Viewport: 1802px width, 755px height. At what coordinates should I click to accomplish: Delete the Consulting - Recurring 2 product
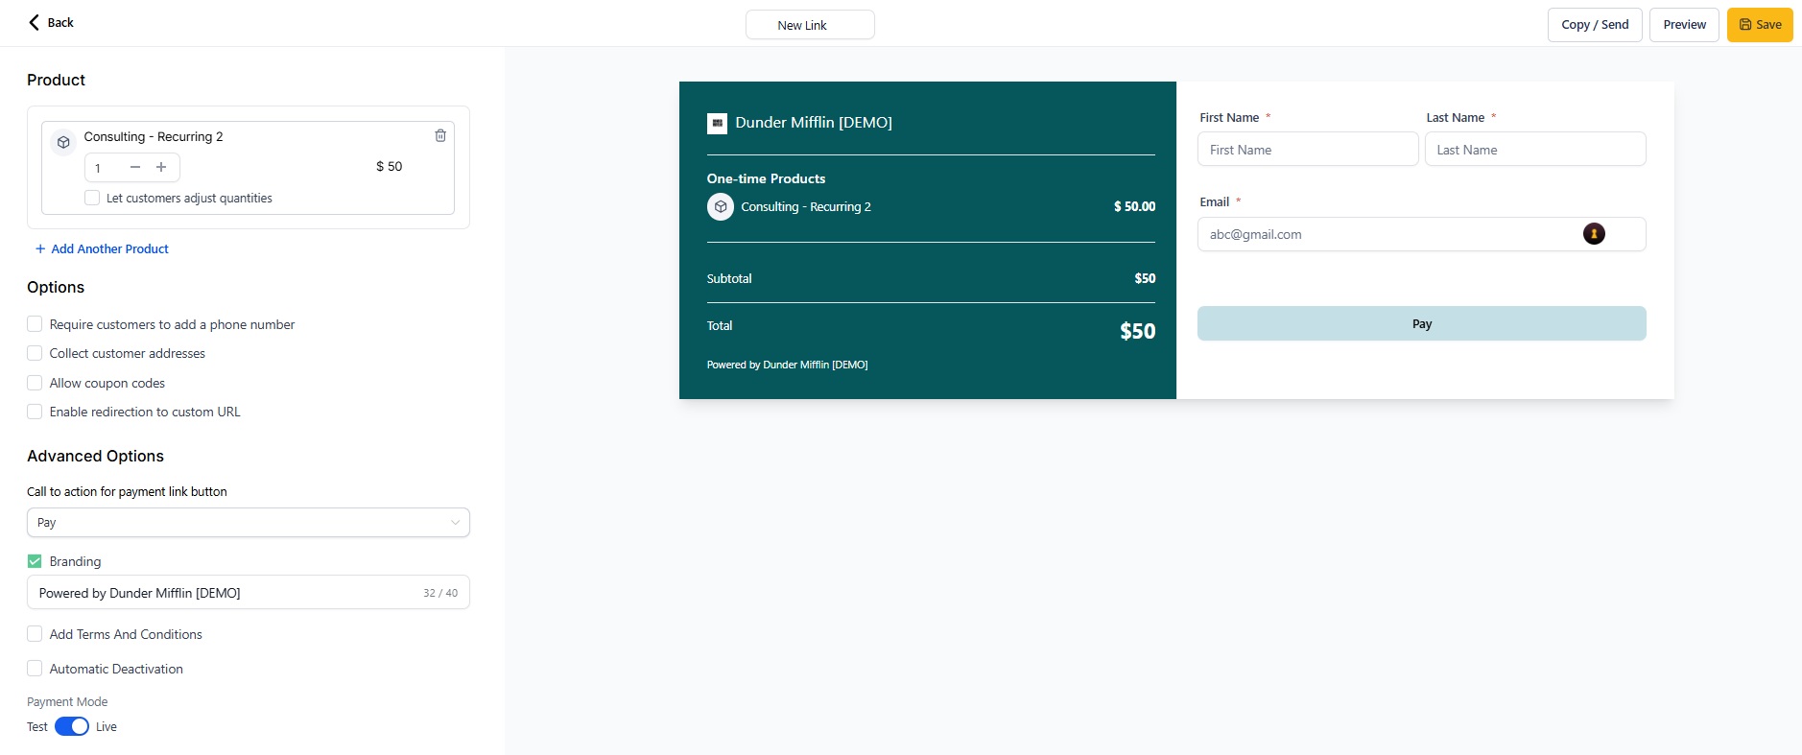[440, 135]
